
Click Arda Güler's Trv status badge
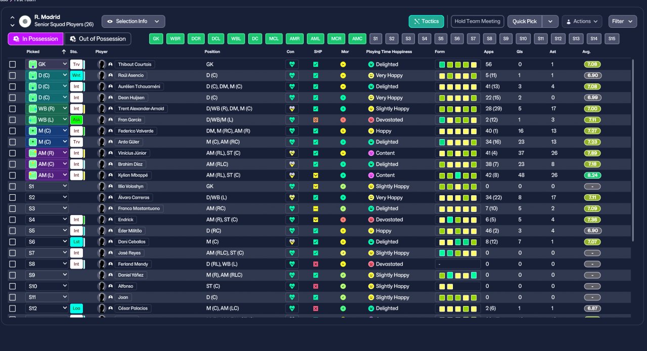click(x=76, y=142)
